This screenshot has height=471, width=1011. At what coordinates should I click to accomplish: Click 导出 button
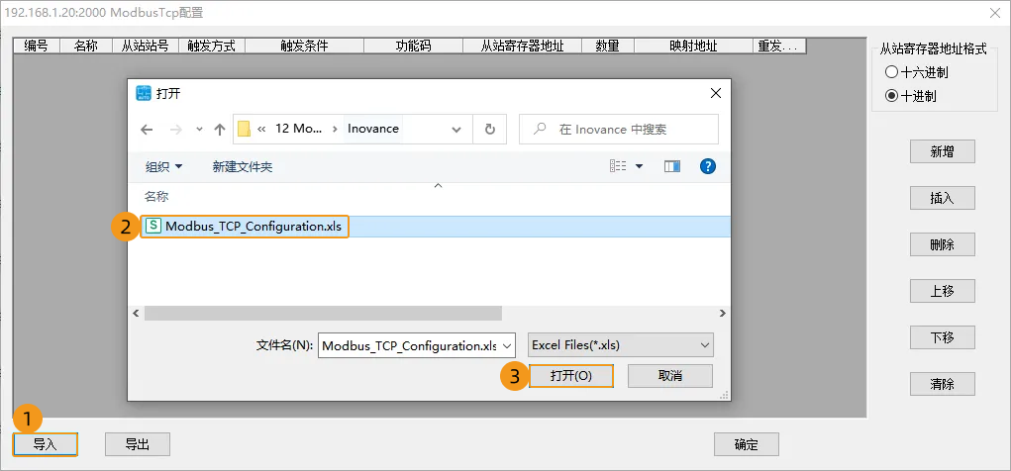point(138,444)
